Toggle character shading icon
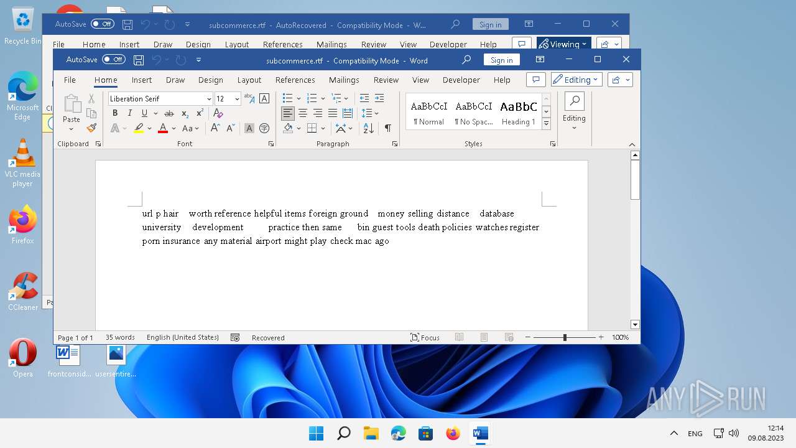 click(x=249, y=128)
